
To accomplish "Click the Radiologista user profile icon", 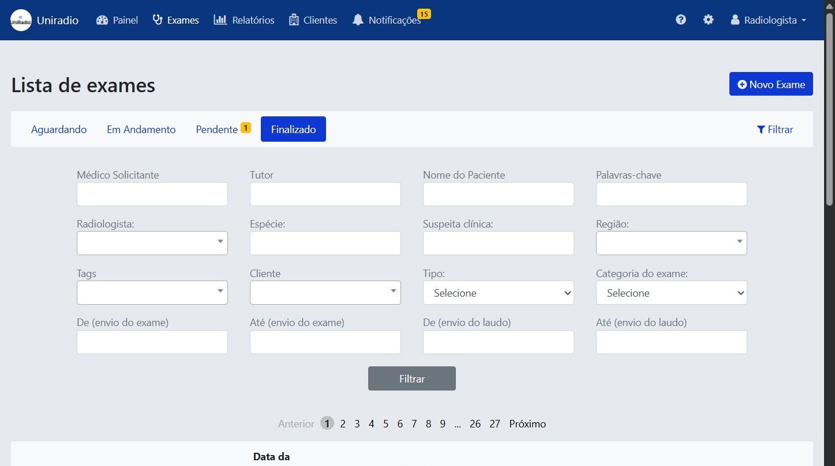I will [734, 19].
